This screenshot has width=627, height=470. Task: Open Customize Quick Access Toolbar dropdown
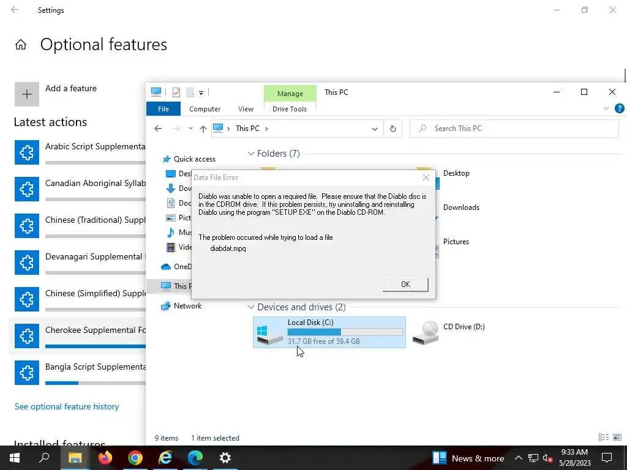tap(201, 93)
